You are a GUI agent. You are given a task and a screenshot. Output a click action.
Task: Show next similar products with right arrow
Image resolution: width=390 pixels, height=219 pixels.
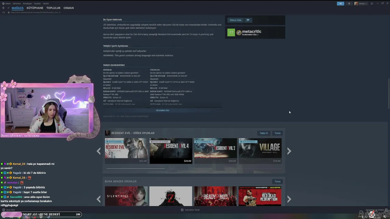tap(289, 199)
